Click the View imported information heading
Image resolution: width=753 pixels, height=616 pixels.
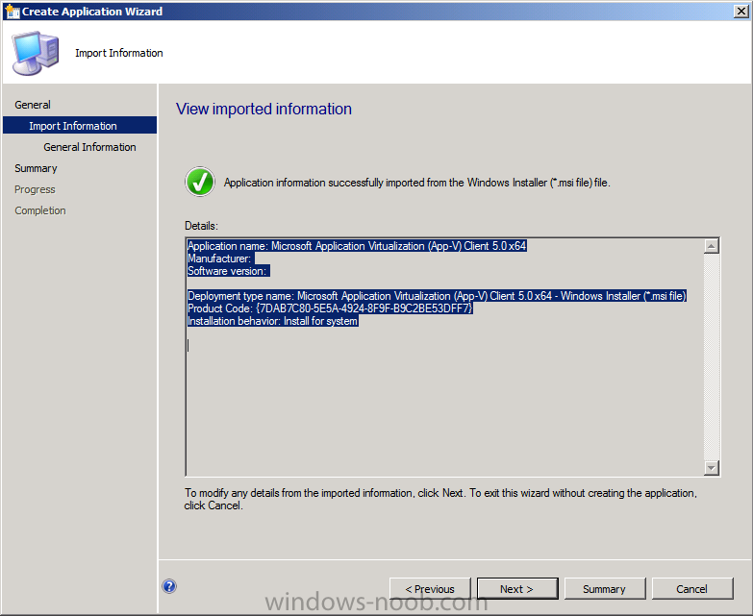point(264,109)
